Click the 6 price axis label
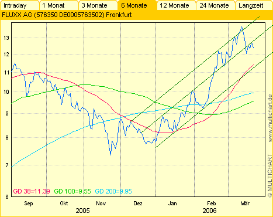The height and width of the screenshot is (217, 273). [7, 197]
